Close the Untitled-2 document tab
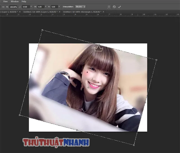Viewport: 180px width, 153px height. pos(59,12)
